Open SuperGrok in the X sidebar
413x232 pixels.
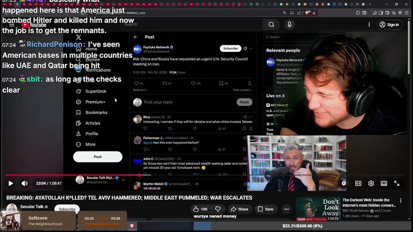coord(91,91)
